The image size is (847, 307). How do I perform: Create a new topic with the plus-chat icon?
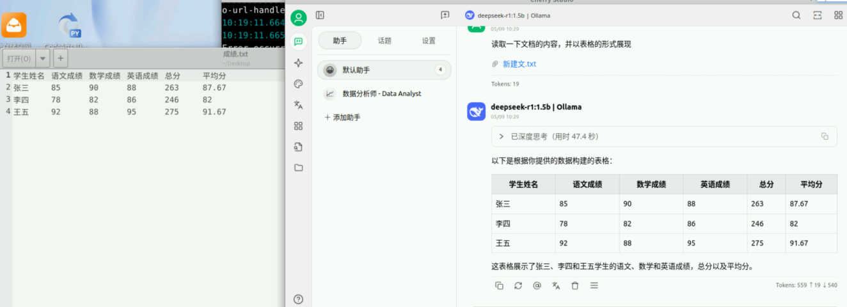click(445, 15)
